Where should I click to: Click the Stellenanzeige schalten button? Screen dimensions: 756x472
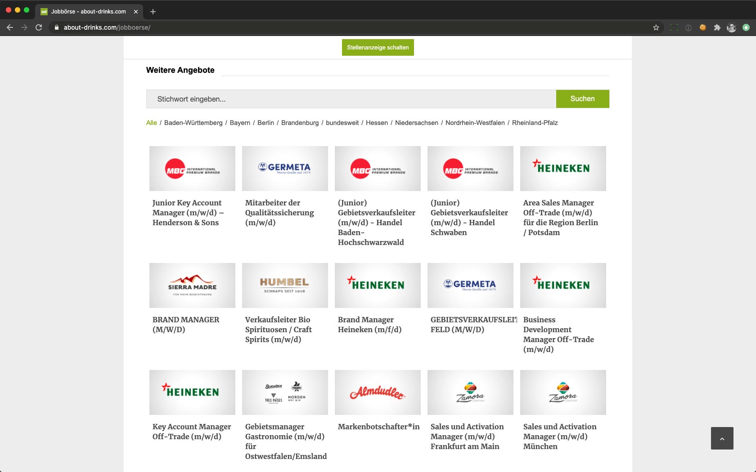point(378,48)
